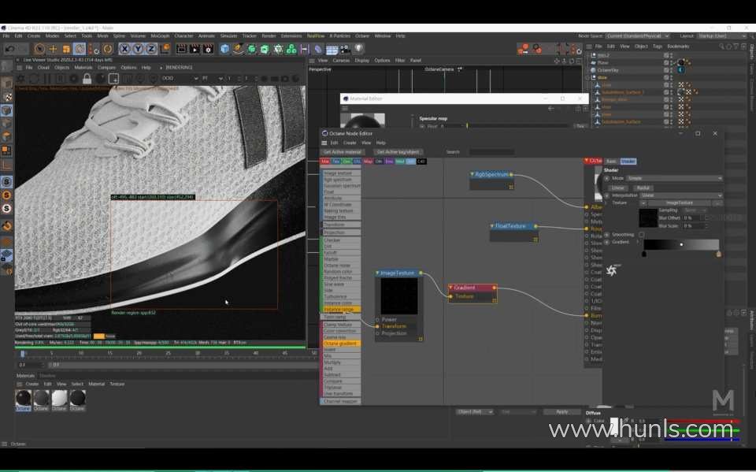Open the MoGraph menu
The width and height of the screenshot is (756, 472).
[x=160, y=35]
